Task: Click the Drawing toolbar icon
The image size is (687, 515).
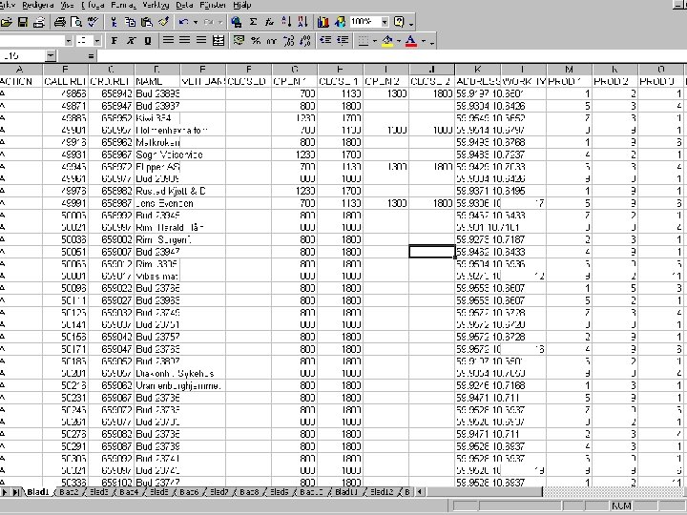Action: [340, 22]
